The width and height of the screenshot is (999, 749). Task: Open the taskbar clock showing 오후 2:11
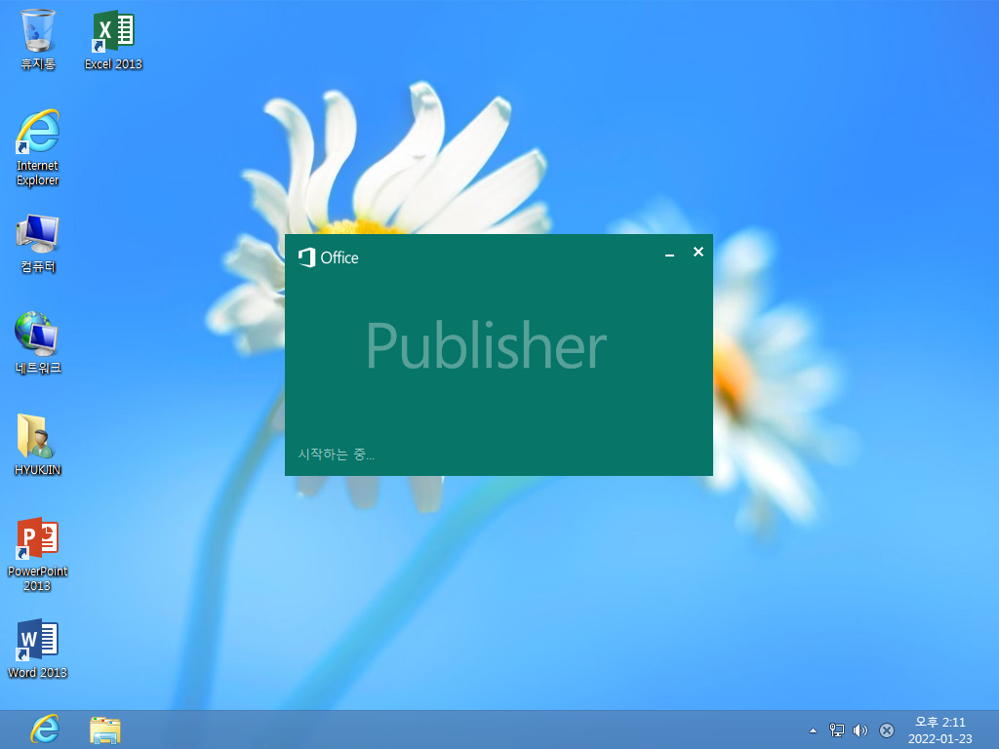pyautogui.click(x=940, y=729)
